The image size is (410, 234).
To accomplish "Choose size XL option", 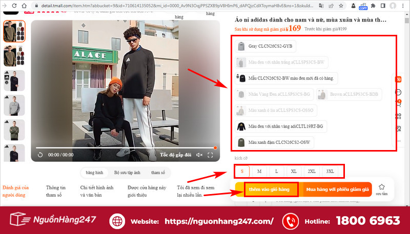I will (294, 171).
